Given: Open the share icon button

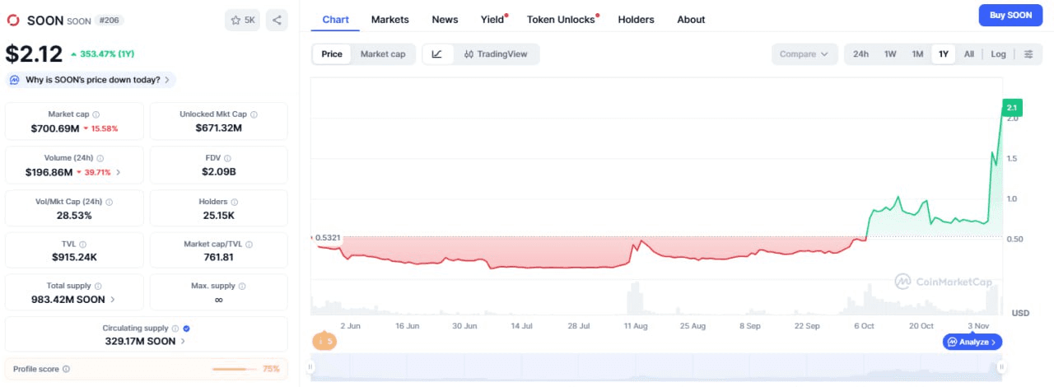Looking at the screenshot, I should tap(277, 20).
